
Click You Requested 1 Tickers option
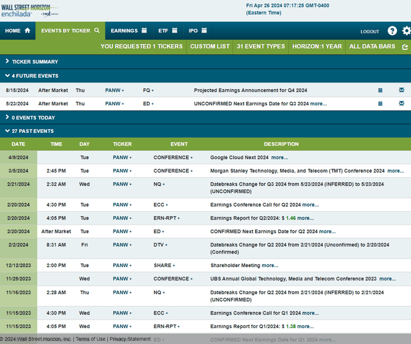point(141,46)
